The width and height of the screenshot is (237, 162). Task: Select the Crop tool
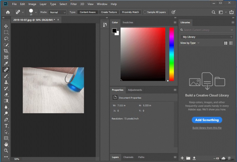point(6,51)
